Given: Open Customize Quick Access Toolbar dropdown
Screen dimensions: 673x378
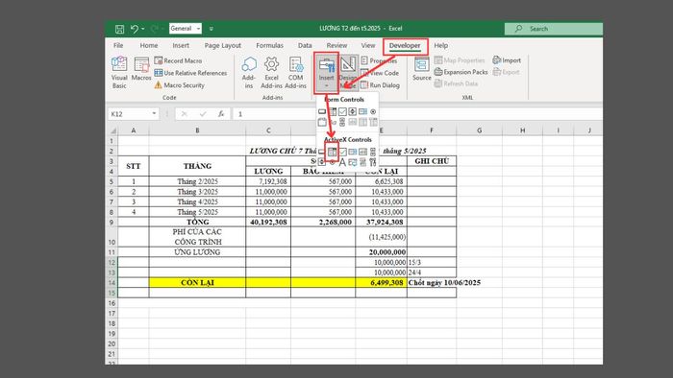Looking at the screenshot, I should (x=212, y=29).
